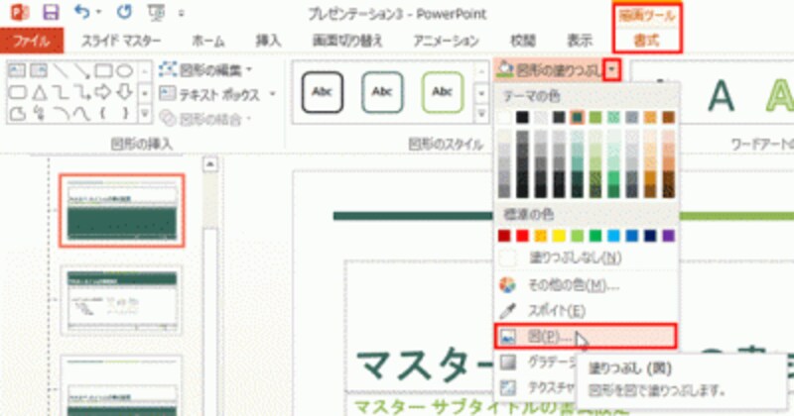
Task: Select the third layout thumbnail
Action: (121, 385)
